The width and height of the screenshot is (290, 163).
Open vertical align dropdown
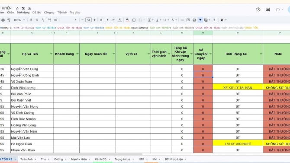tap(158, 20)
